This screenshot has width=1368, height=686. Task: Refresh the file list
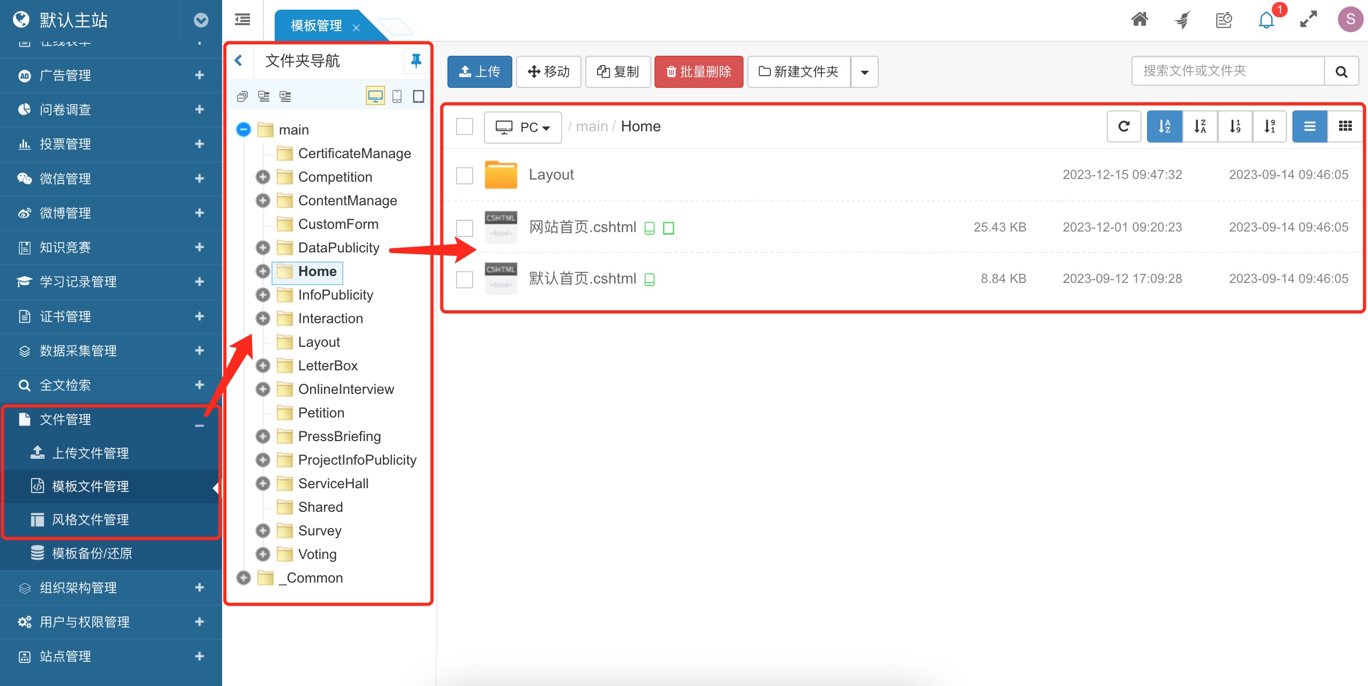[x=1123, y=126]
